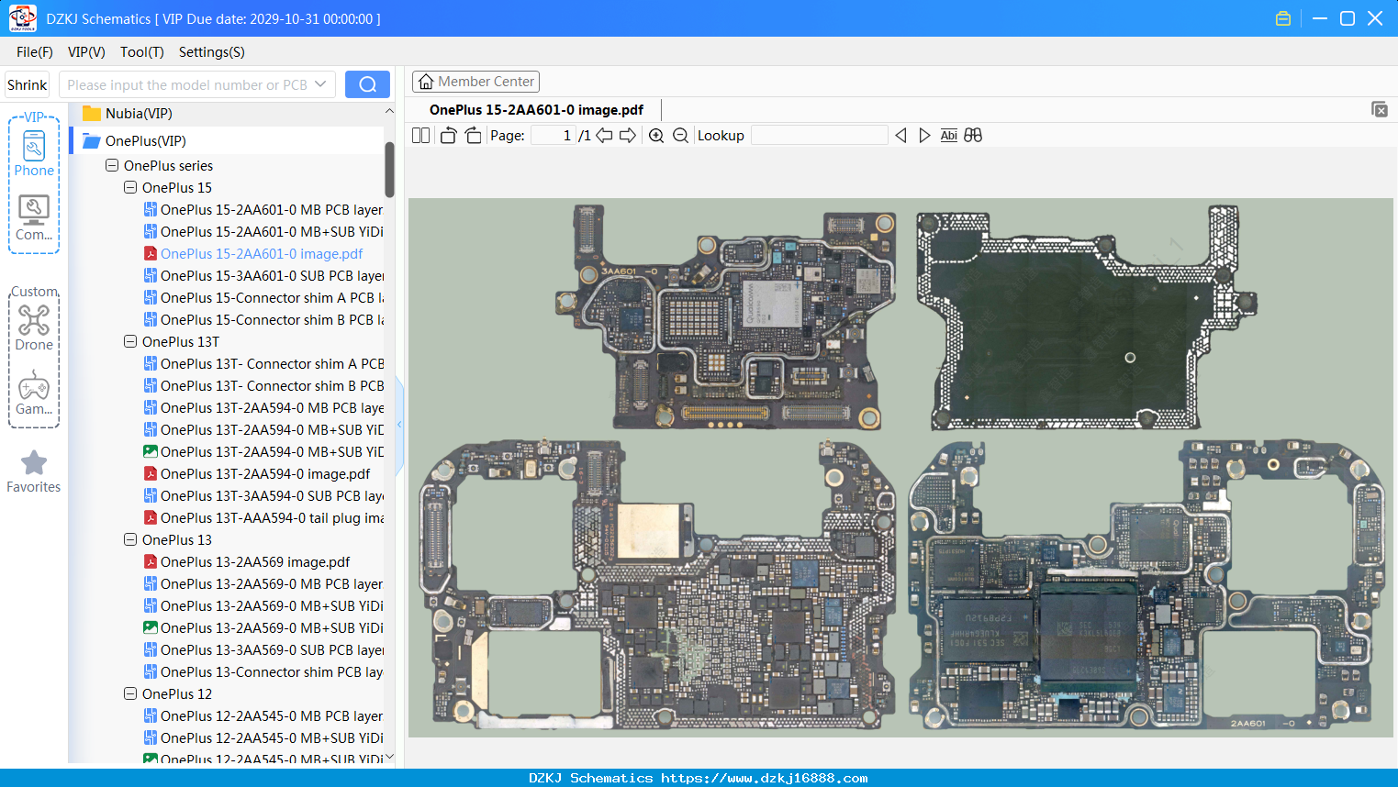Open Favorites in the sidebar
Screen dimensions: 1398x787
pyautogui.click(x=34, y=471)
